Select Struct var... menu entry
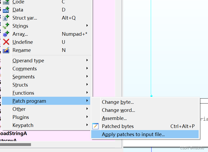Screen dimensions: 208x152 pos(46,18)
